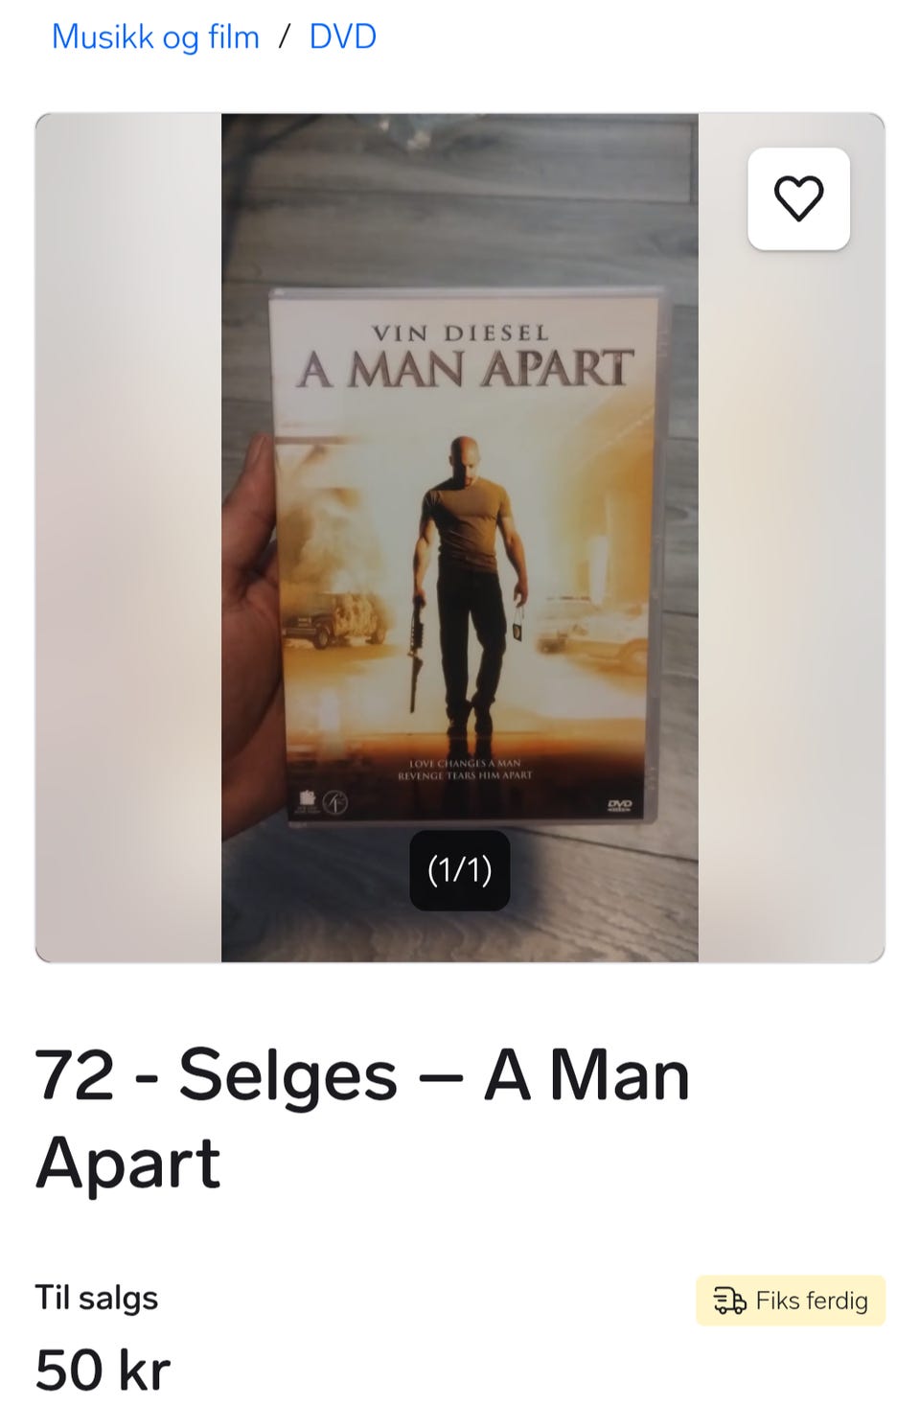Open the Musikk og film breadcrumb

[x=155, y=36]
